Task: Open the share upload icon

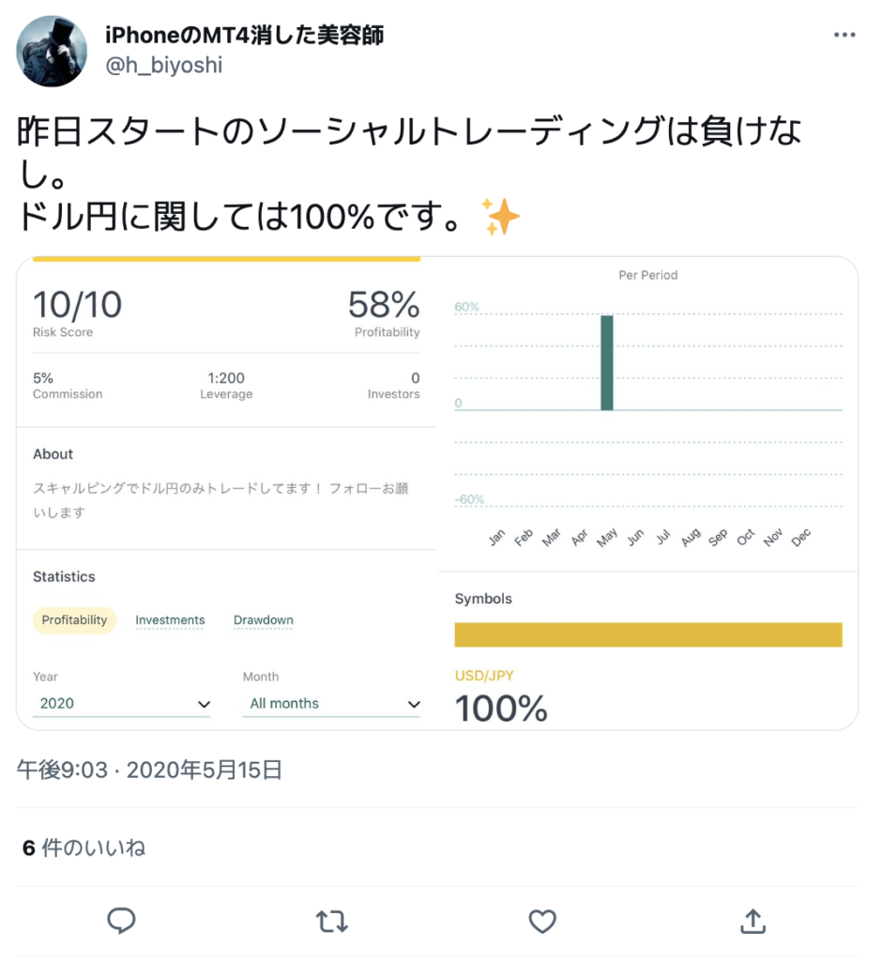Action: pos(753,921)
